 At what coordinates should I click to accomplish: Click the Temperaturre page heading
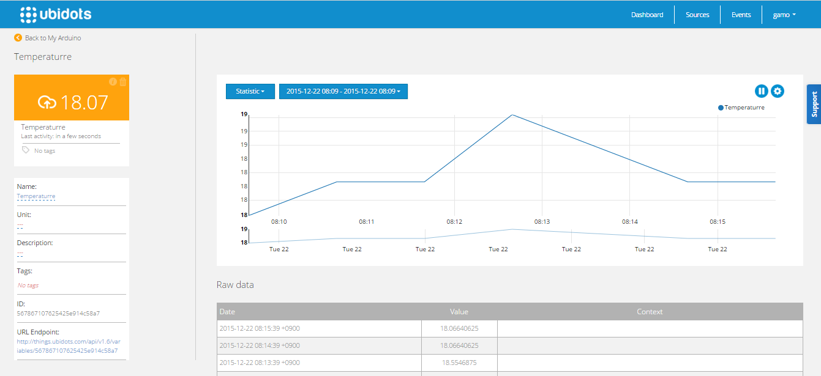click(x=43, y=57)
